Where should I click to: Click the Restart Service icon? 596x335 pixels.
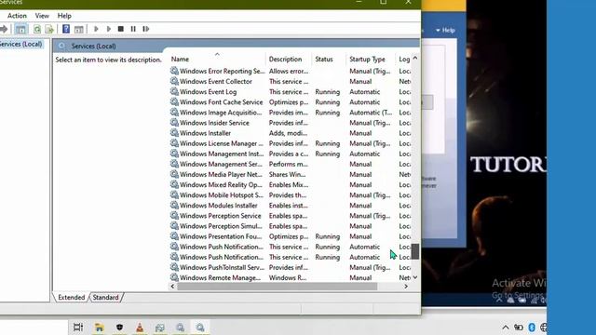pos(145,29)
